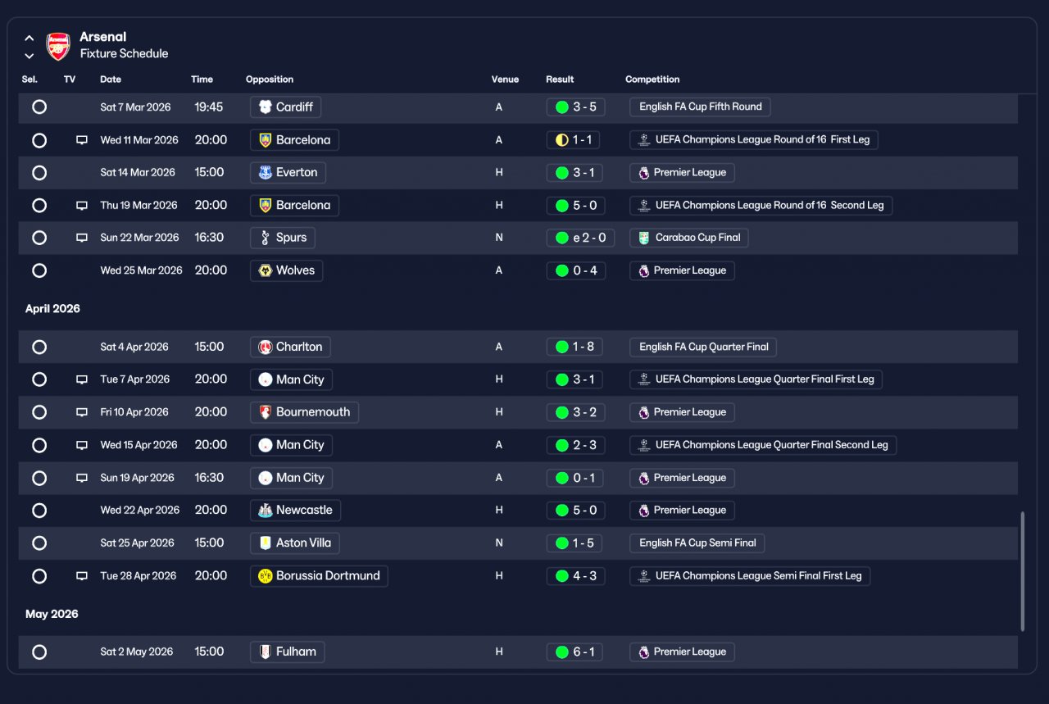
Task: Click the Borussia Dortmund badge icon
Action: pos(266,576)
